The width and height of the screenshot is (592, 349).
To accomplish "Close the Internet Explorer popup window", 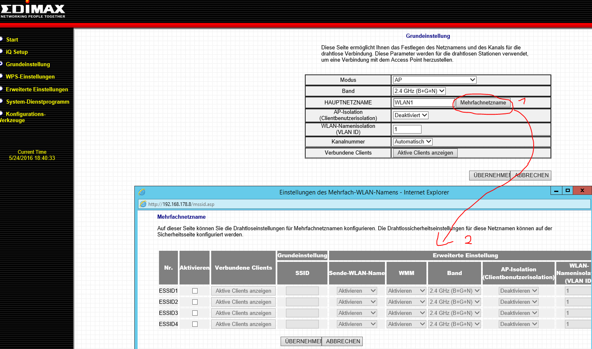I will tap(582, 191).
